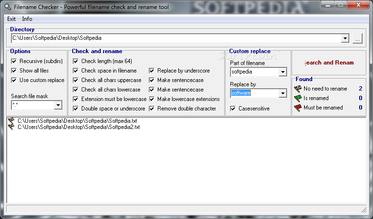The image size is (373, 219).
Task: Toggle Replace by underscore checkbox
Action: click(152, 71)
